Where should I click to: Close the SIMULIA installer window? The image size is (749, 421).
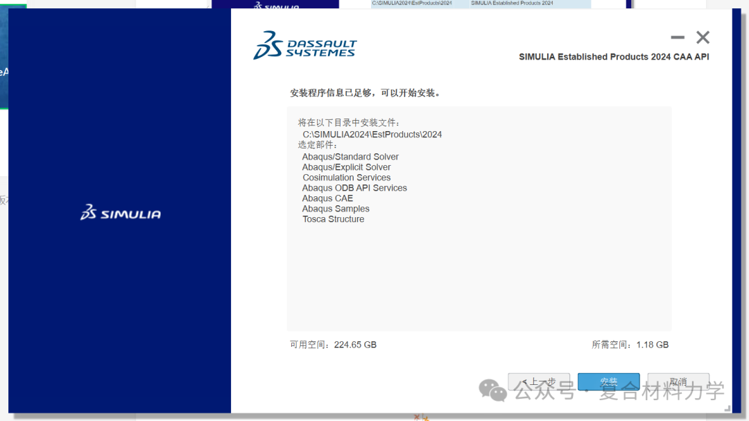pos(703,37)
